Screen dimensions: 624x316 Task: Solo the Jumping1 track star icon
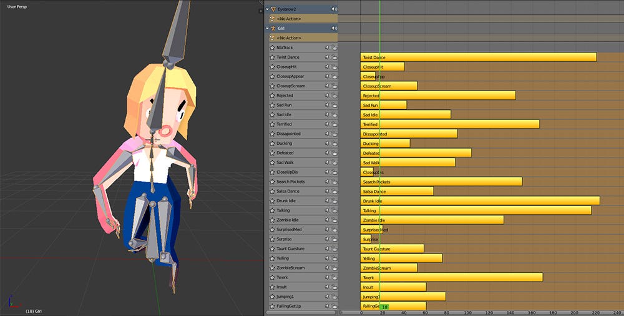[272, 297]
